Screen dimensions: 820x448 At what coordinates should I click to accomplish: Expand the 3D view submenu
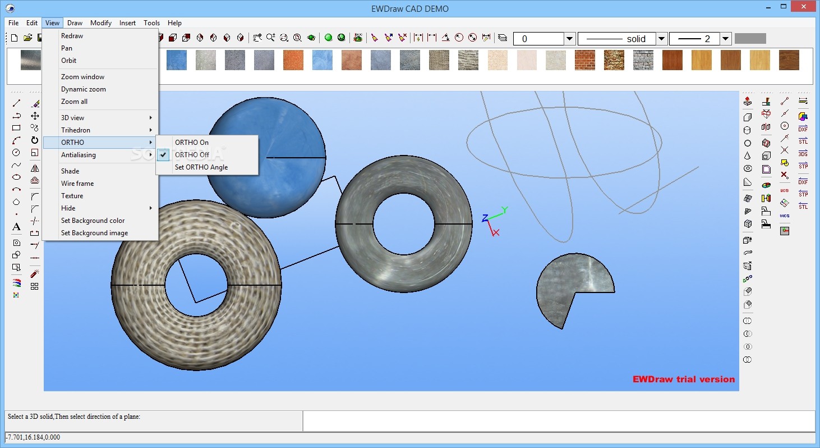[x=99, y=118]
